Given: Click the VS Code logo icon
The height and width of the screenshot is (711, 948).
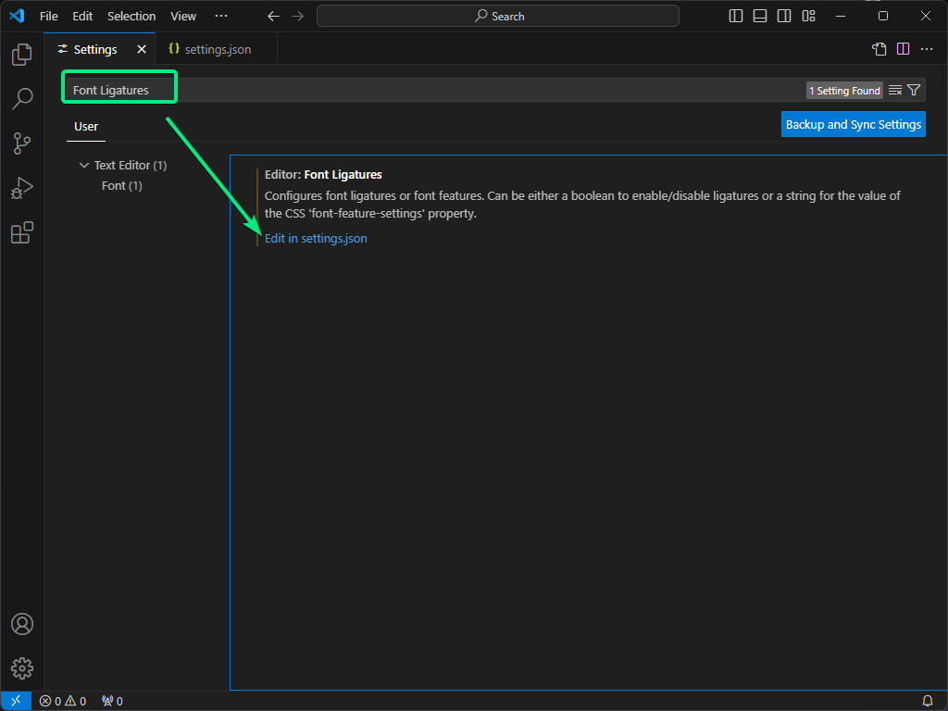Looking at the screenshot, I should point(17,16).
